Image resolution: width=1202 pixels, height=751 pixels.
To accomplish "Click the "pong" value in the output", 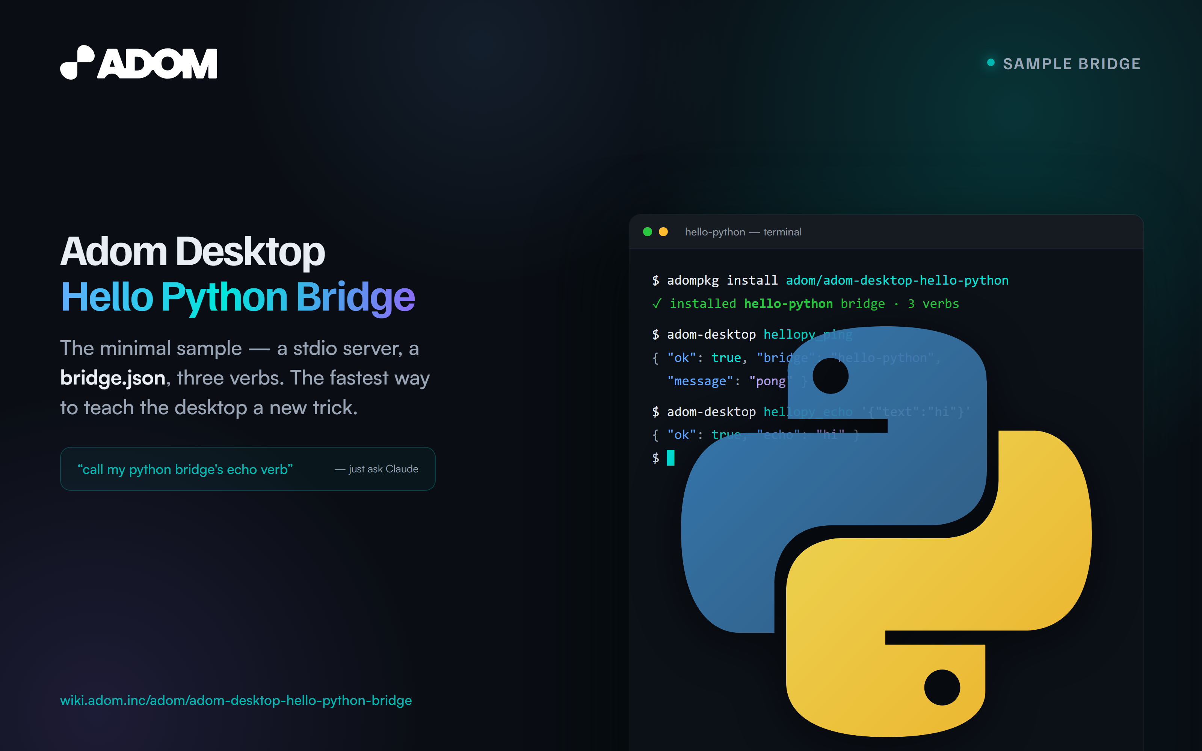I will tap(771, 381).
